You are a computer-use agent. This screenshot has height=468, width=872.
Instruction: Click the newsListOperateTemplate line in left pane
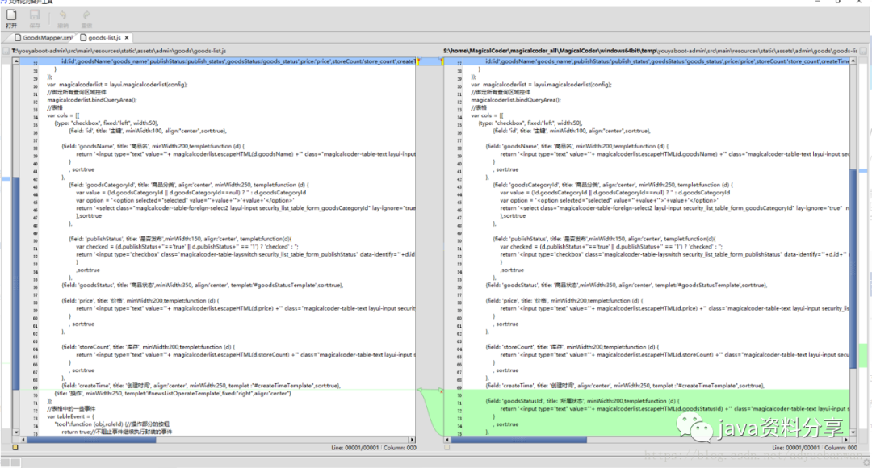[173, 393]
